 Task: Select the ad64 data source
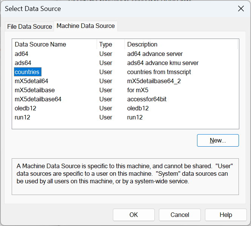coord(22,54)
